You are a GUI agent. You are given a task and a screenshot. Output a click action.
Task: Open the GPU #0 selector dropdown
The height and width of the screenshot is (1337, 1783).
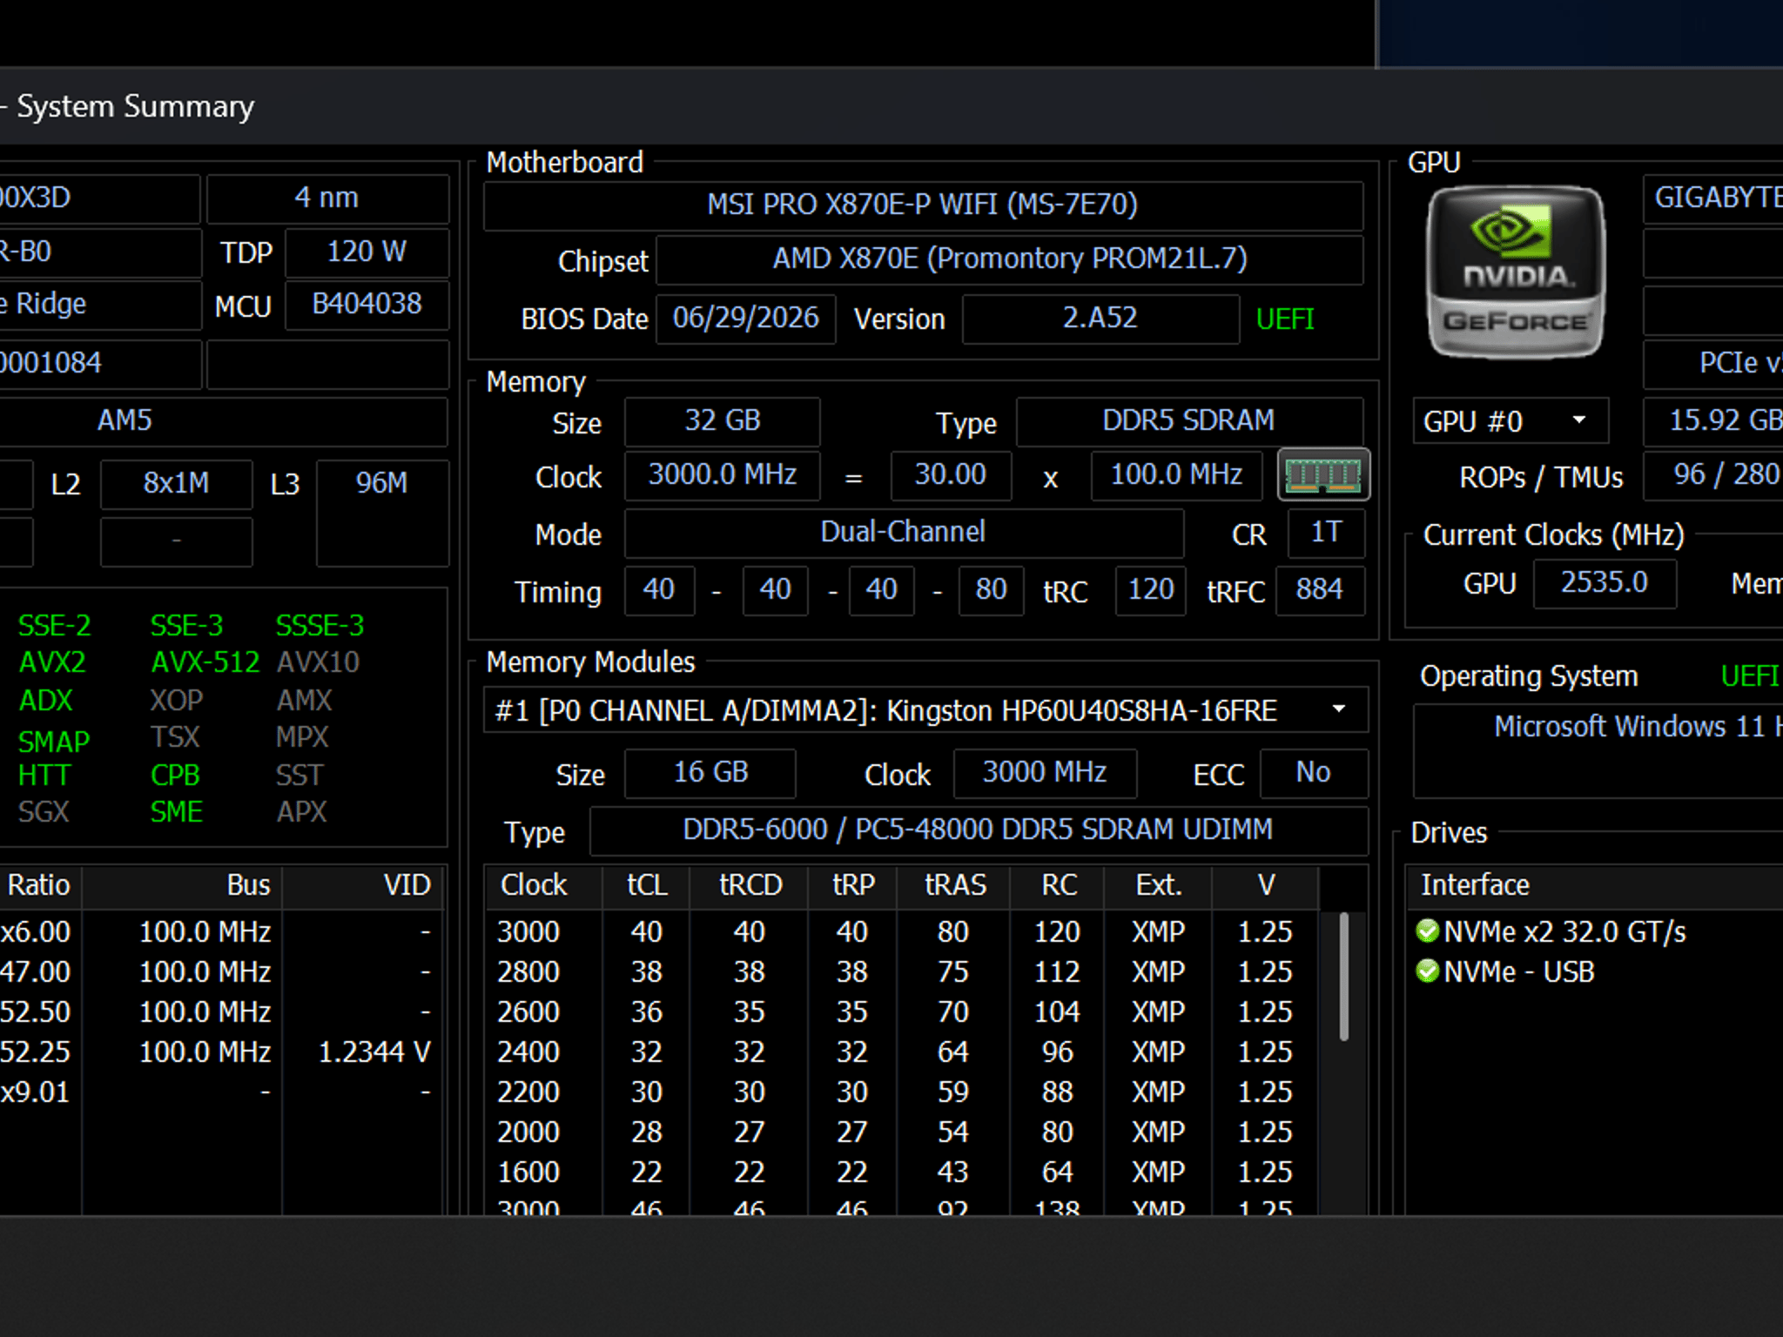1511,421
